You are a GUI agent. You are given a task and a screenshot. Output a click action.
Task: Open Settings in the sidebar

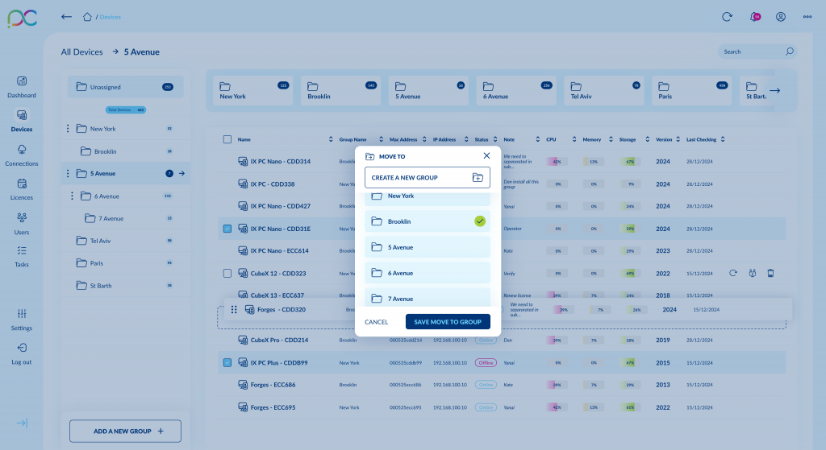click(22, 320)
